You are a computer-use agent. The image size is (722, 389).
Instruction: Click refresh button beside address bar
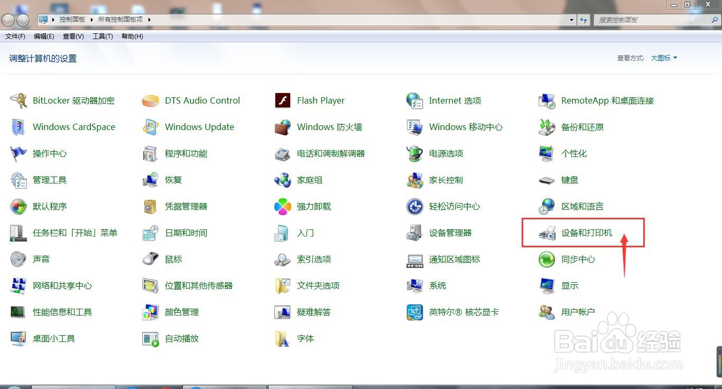pos(584,20)
